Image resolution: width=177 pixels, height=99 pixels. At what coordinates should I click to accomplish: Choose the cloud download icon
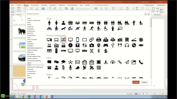[113, 62]
